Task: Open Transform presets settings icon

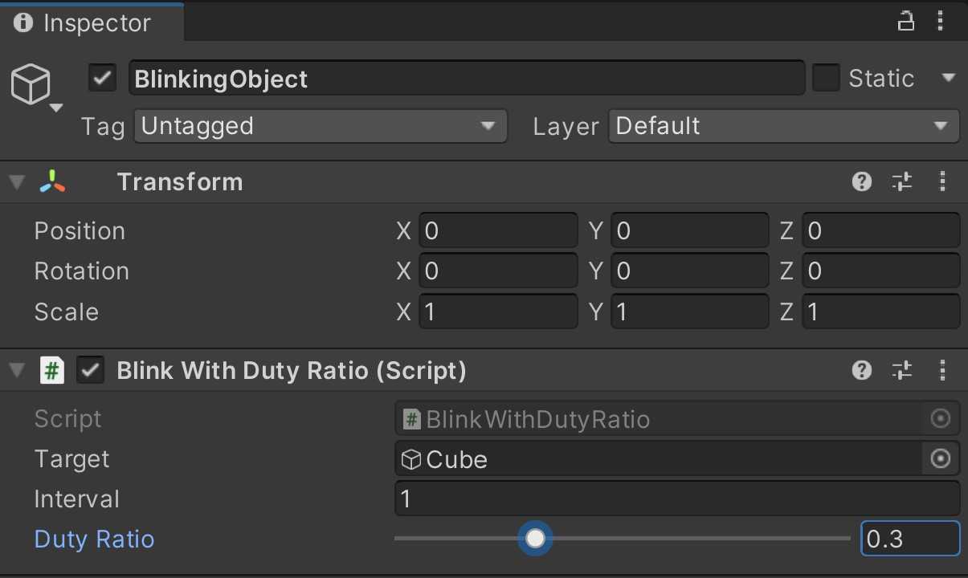Action: (902, 182)
